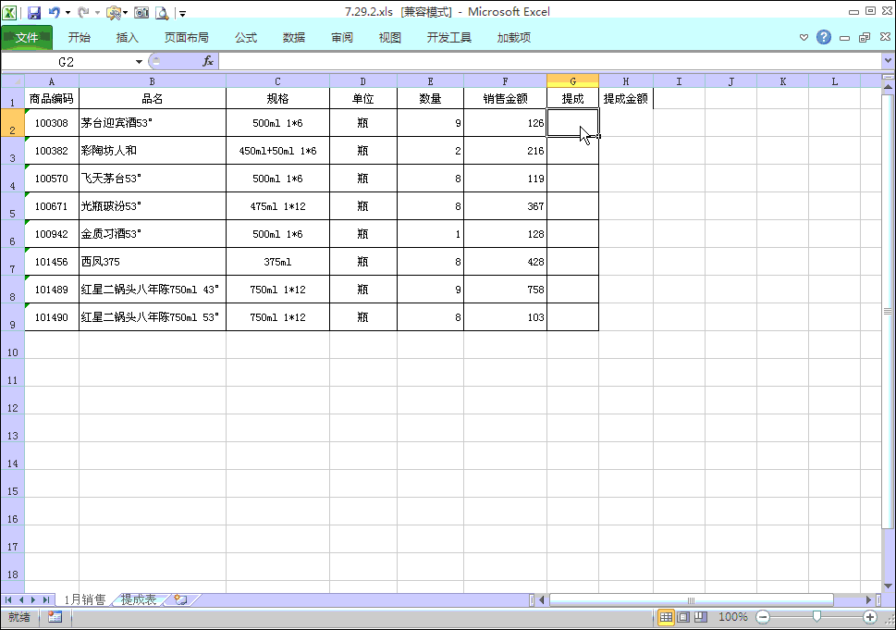Click the macro record icon in status bar

click(x=55, y=616)
